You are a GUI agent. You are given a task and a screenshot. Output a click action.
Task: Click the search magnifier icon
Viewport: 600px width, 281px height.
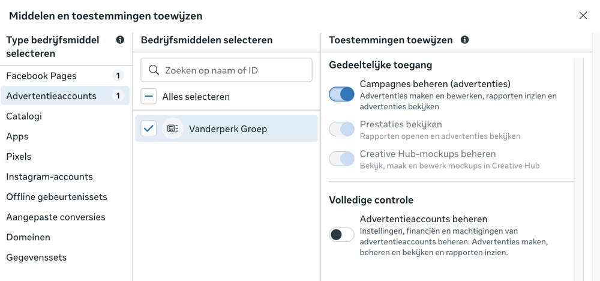click(x=154, y=70)
